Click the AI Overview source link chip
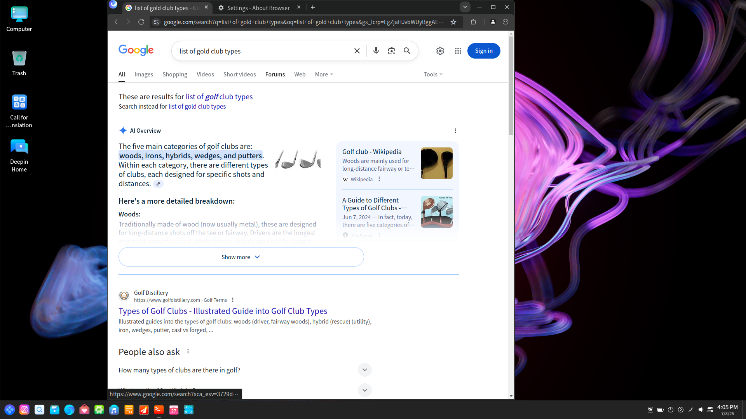The height and width of the screenshot is (419, 746). point(158,184)
